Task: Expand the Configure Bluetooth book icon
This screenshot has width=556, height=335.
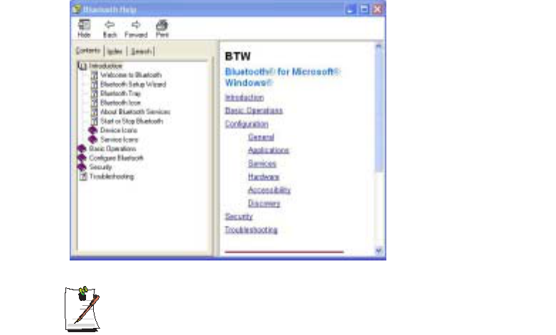Action: pos(82,158)
